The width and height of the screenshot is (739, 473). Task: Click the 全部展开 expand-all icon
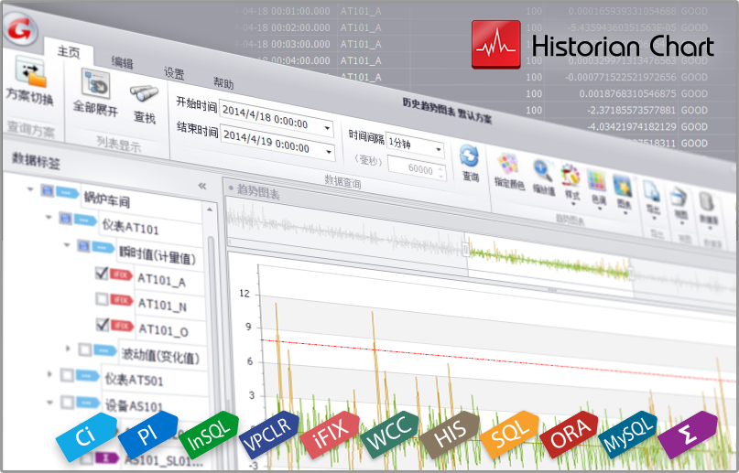tap(95, 85)
